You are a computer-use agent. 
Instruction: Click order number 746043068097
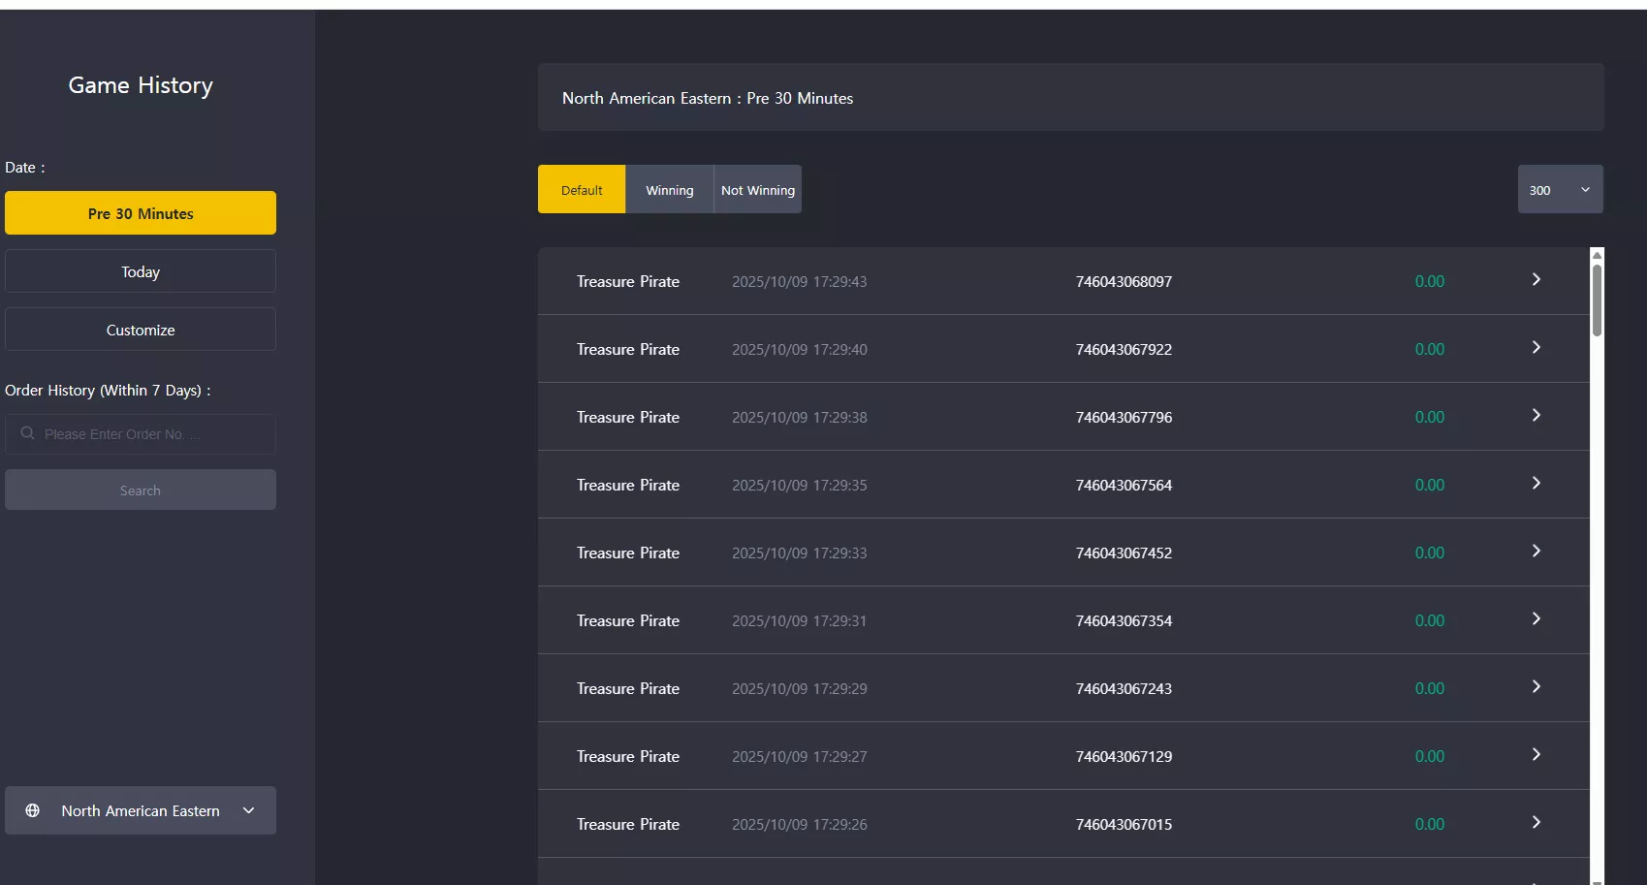(1124, 281)
